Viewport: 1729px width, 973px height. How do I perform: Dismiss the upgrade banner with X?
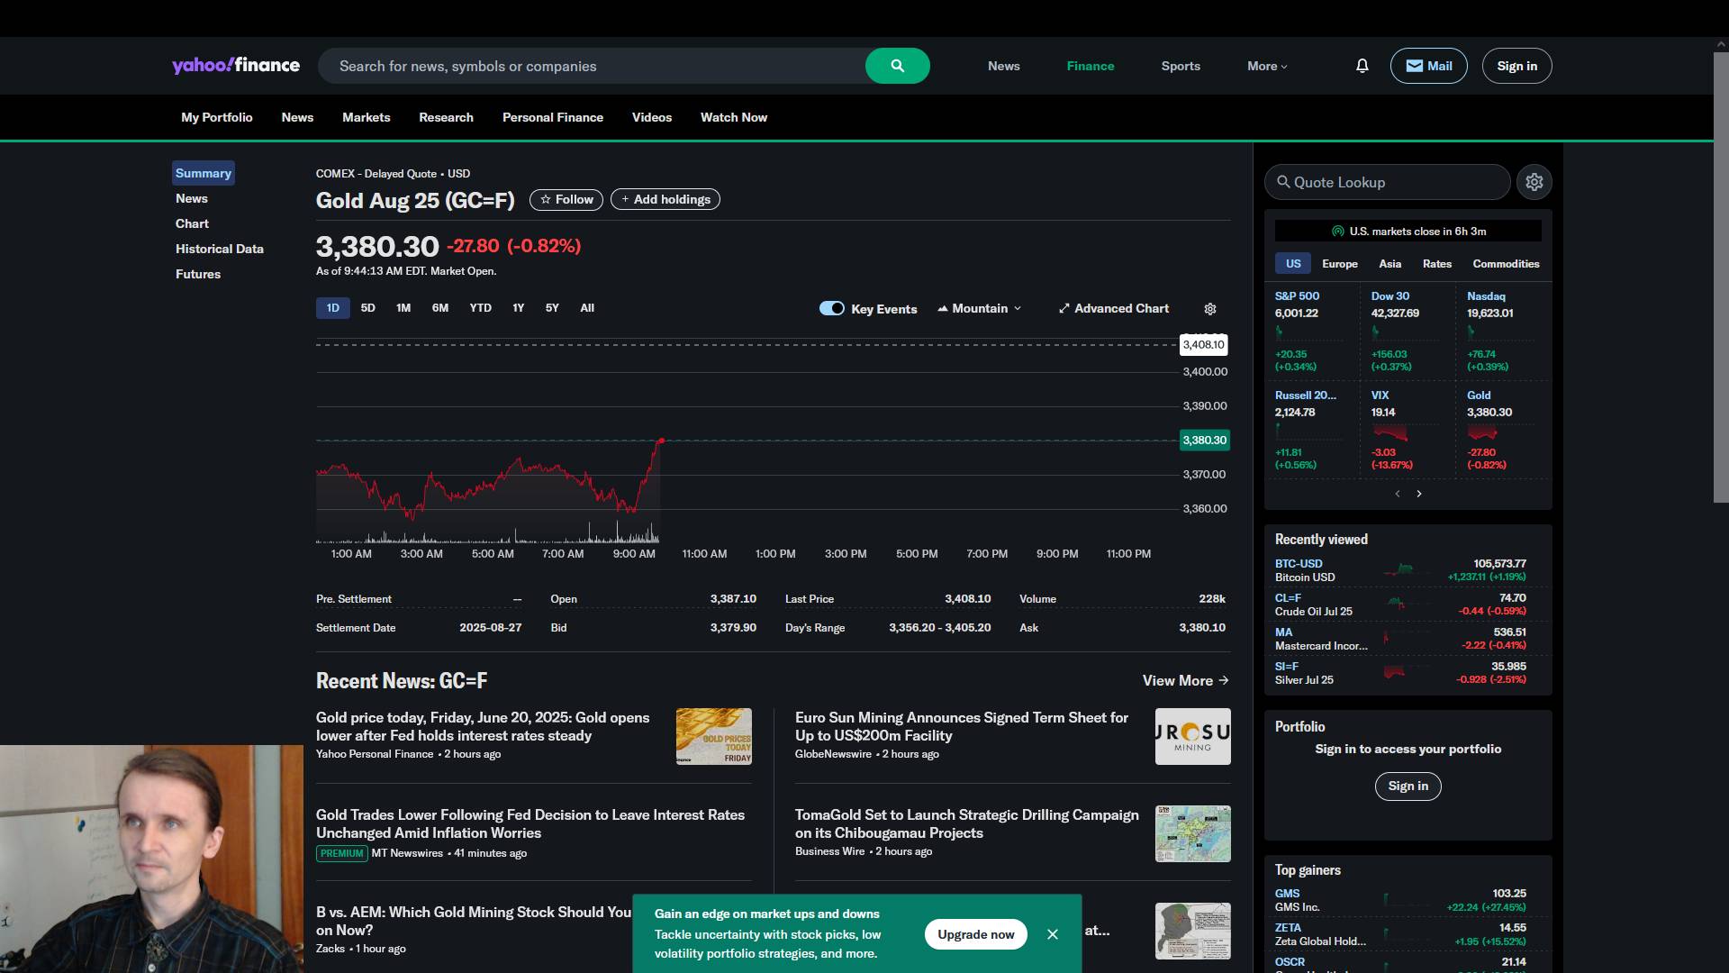[x=1052, y=934]
